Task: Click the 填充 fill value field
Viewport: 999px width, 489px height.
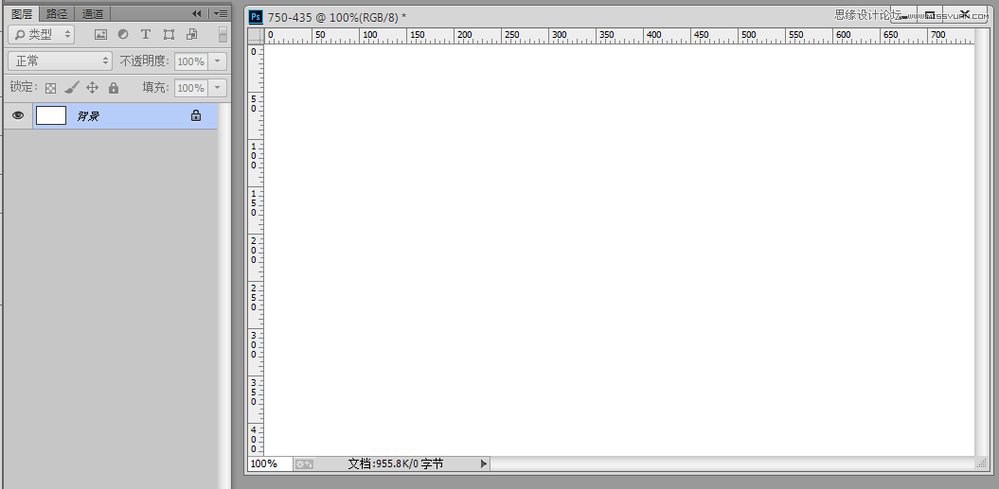Action: (x=190, y=88)
